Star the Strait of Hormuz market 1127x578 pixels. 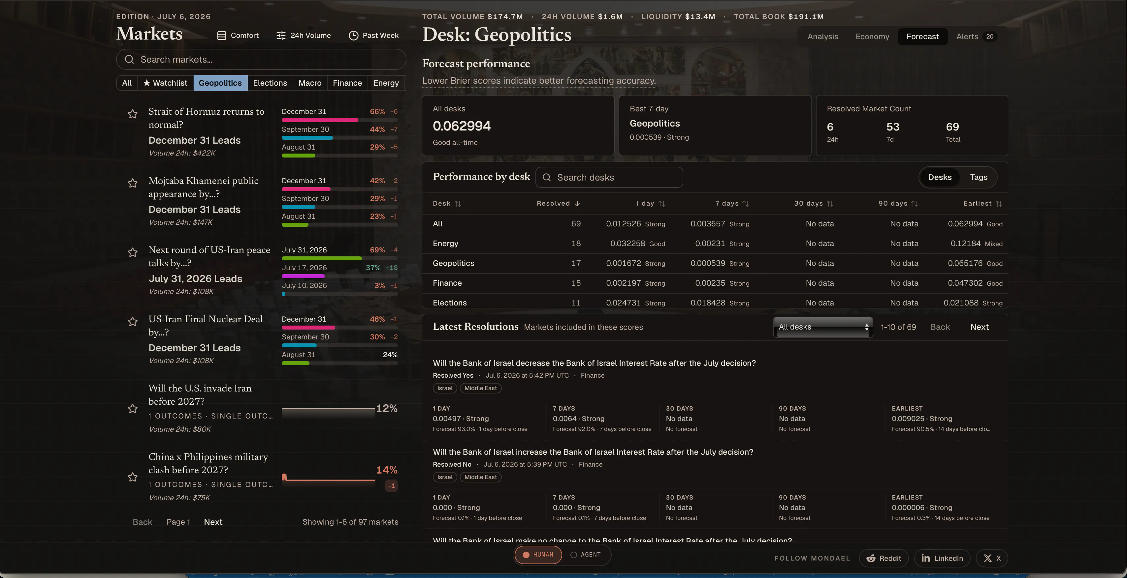(x=133, y=114)
